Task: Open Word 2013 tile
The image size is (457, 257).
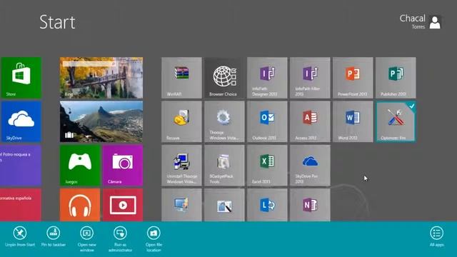Action: [353, 121]
